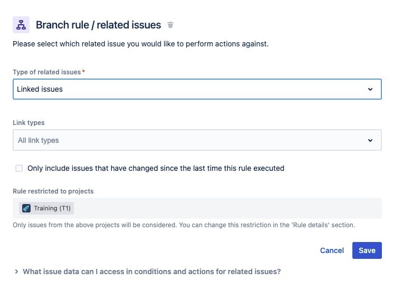Click the helper text mentioning 'Rule details' section
This screenshot has width=403, height=300.
pyautogui.click(x=184, y=225)
